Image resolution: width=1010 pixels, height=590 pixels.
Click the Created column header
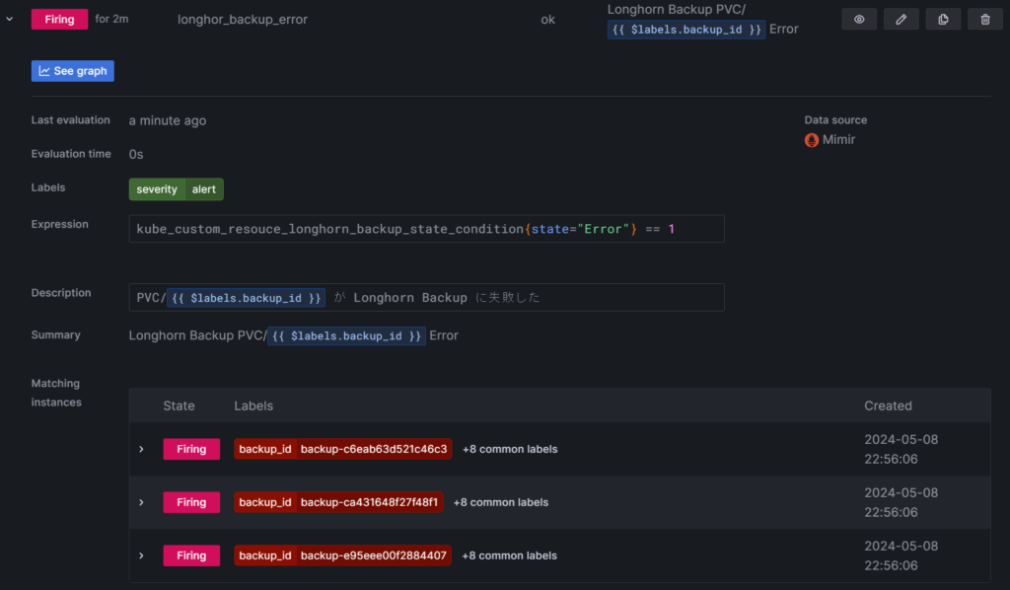(888, 406)
